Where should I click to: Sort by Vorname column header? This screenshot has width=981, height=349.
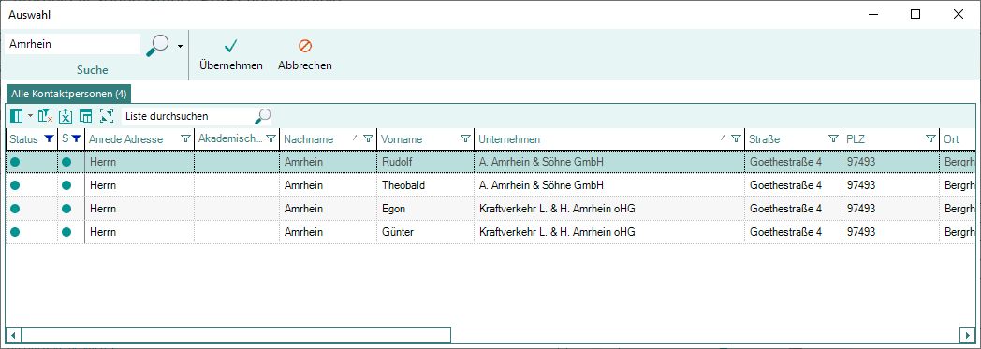point(402,139)
